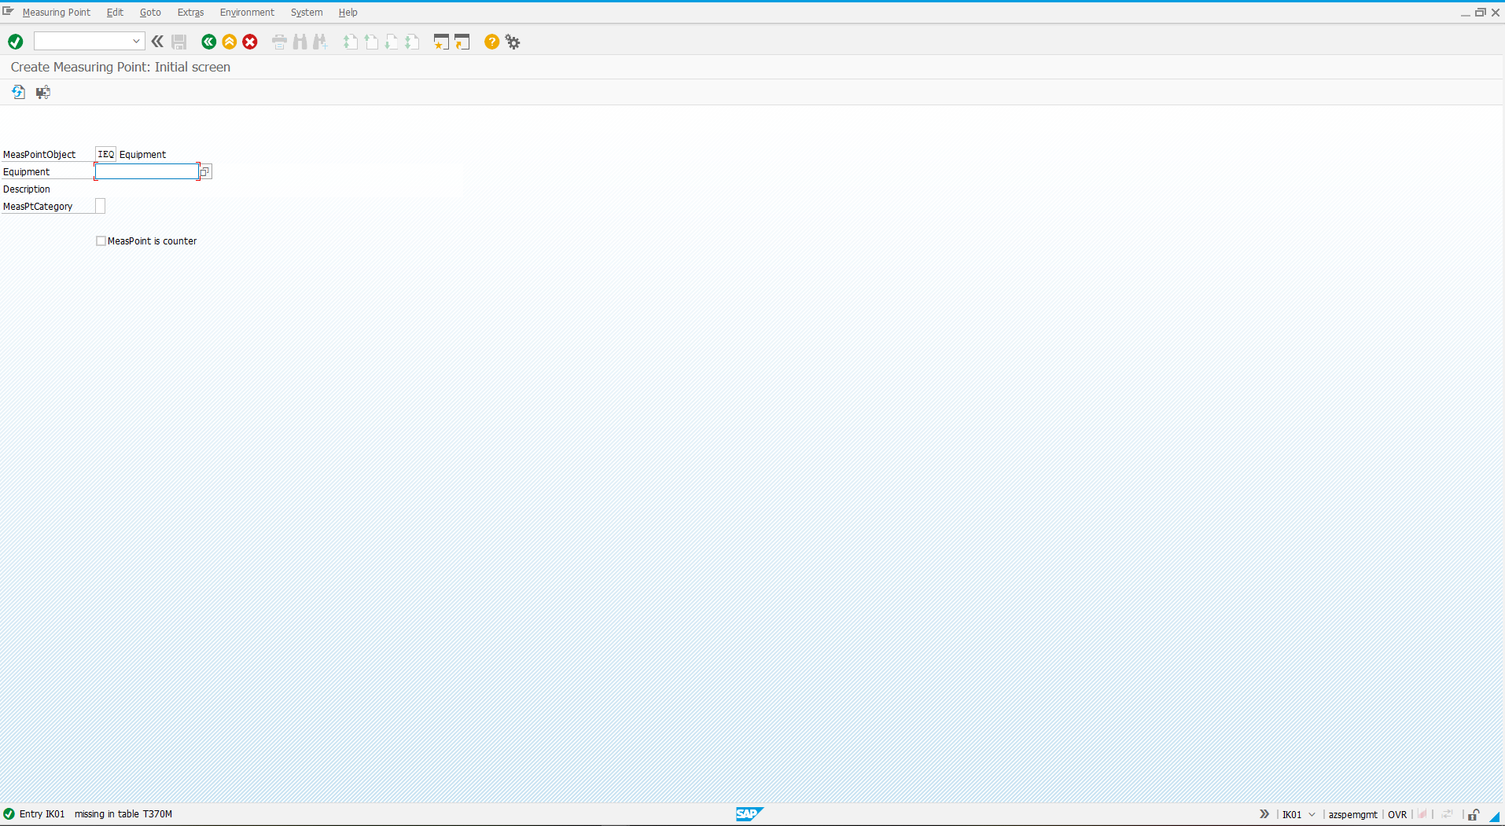This screenshot has width=1505, height=826.
Task: Click the status message success icon
Action: 9,814
